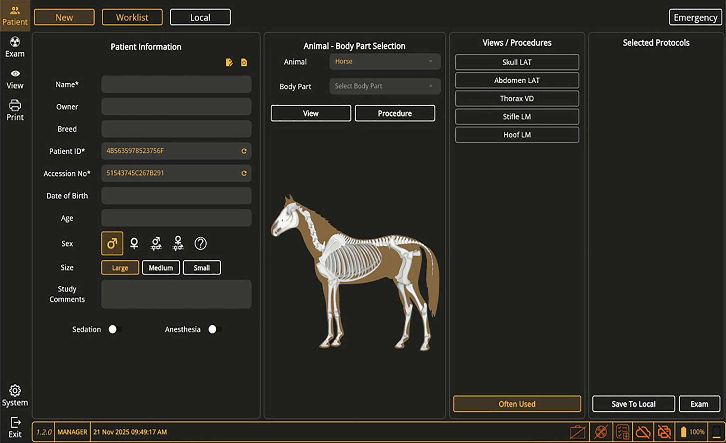
Task: Open System settings gear icon
Action: 15,390
